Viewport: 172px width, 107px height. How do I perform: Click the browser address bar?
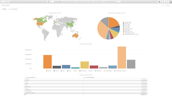[86, 2]
